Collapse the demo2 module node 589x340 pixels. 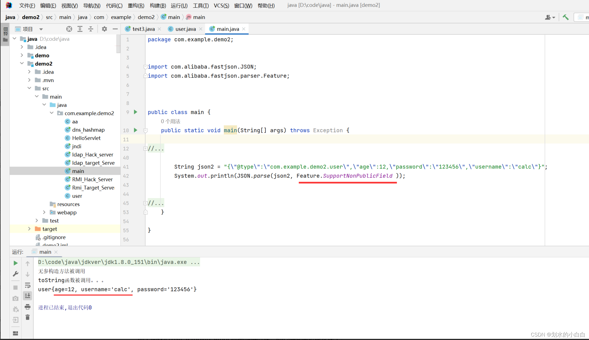[22, 64]
